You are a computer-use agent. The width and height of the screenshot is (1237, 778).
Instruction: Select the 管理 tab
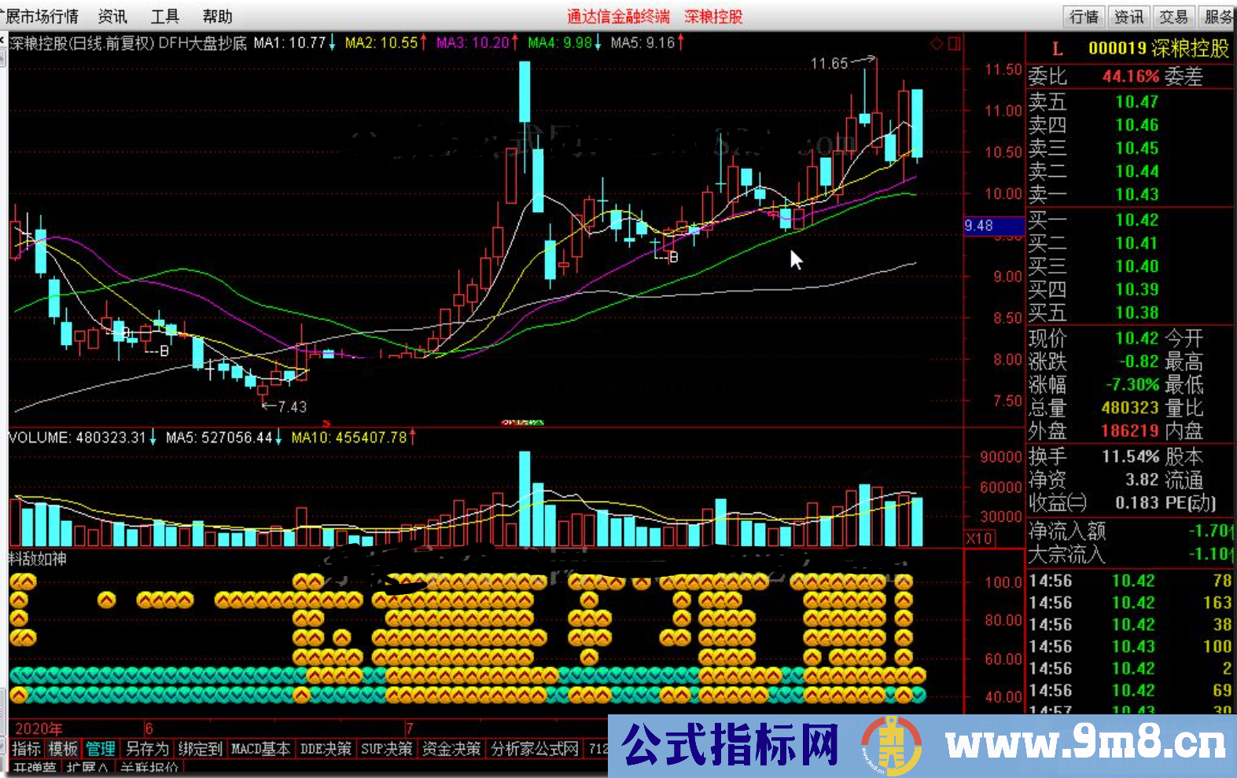pyautogui.click(x=101, y=749)
